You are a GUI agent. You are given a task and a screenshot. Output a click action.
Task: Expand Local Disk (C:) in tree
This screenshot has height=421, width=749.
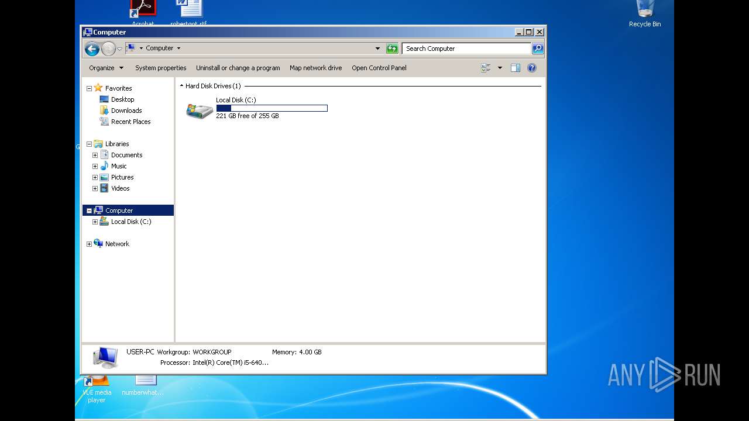(95, 222)
